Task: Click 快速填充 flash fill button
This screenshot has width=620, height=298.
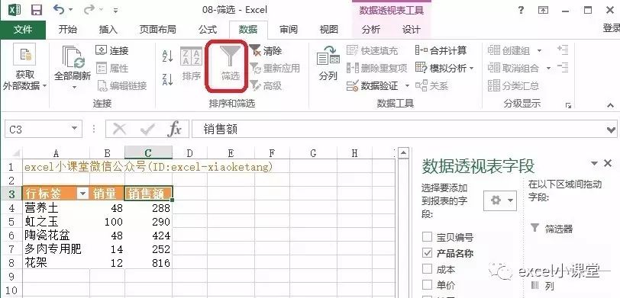Action: 373,50
